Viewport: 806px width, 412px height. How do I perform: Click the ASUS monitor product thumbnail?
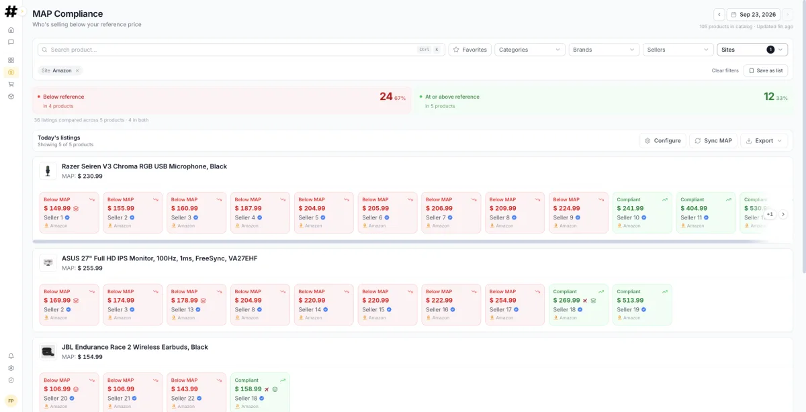click(48, 263)
